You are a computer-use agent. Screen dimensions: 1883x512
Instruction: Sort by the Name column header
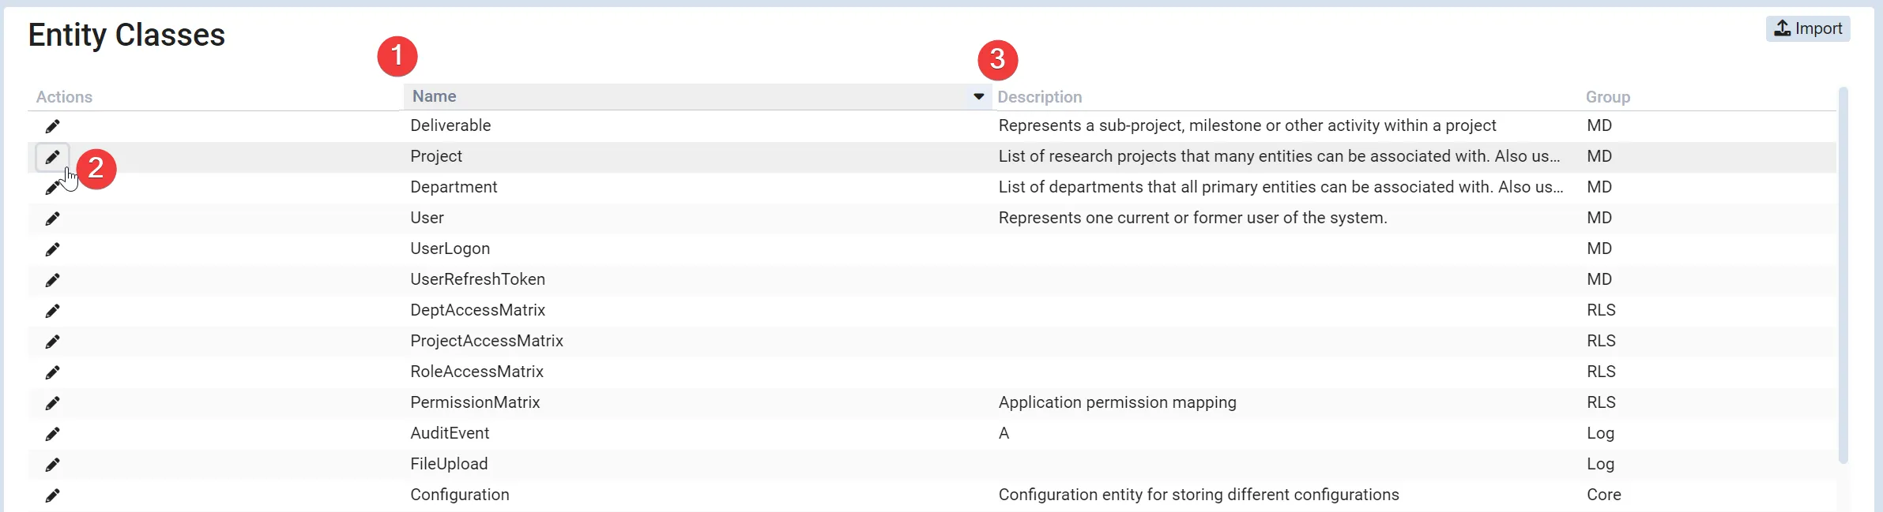[x=435, y=96]
